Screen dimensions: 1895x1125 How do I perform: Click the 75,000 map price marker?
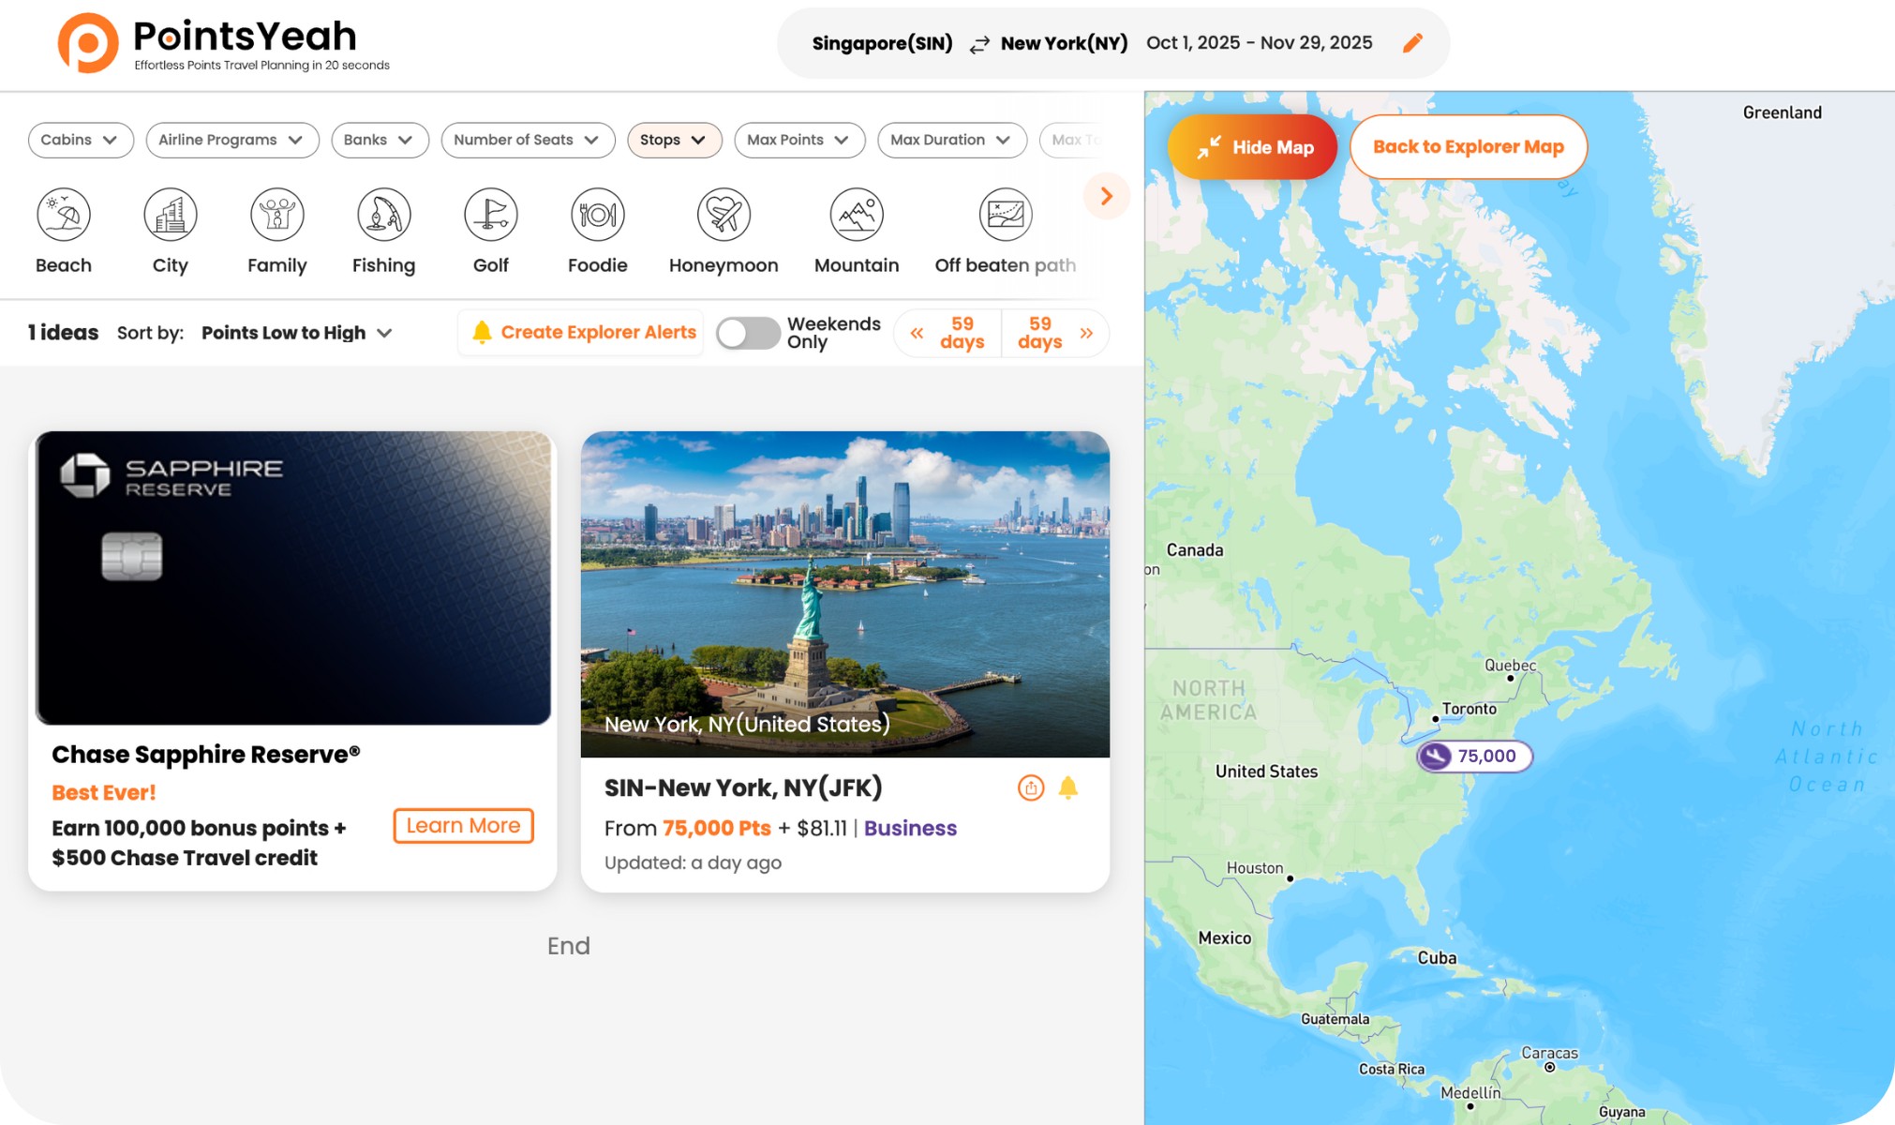pyautogui.click(x=1474, y=756)
